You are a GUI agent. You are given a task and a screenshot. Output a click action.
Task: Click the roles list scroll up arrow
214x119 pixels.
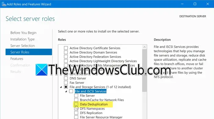144,47
